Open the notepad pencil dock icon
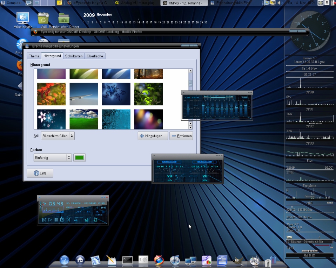 coord(111,260)
